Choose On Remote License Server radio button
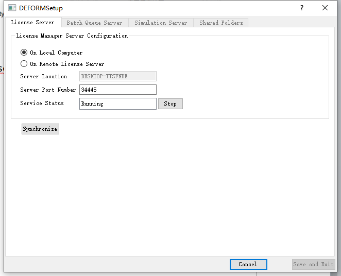 [x=24, y=64]
